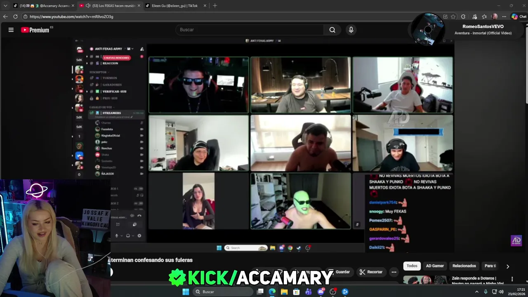Open Microsoft Edge from the taskbar
528x297 pixels.
pos(272,292)
